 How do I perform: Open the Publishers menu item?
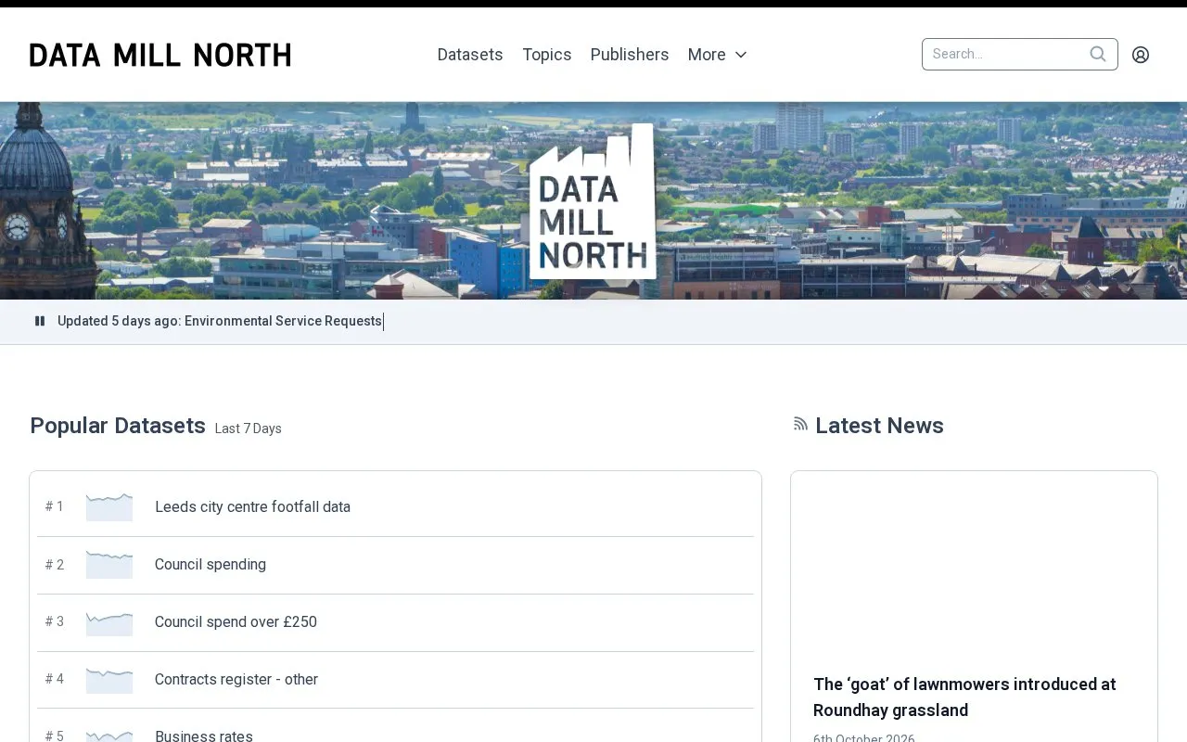coord(630,55)
